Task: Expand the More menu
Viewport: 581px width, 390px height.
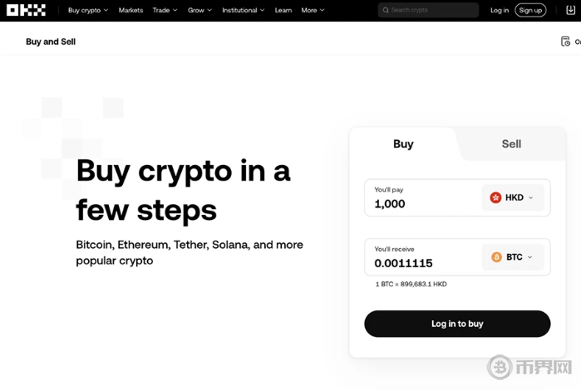Action: coord(313,10)
